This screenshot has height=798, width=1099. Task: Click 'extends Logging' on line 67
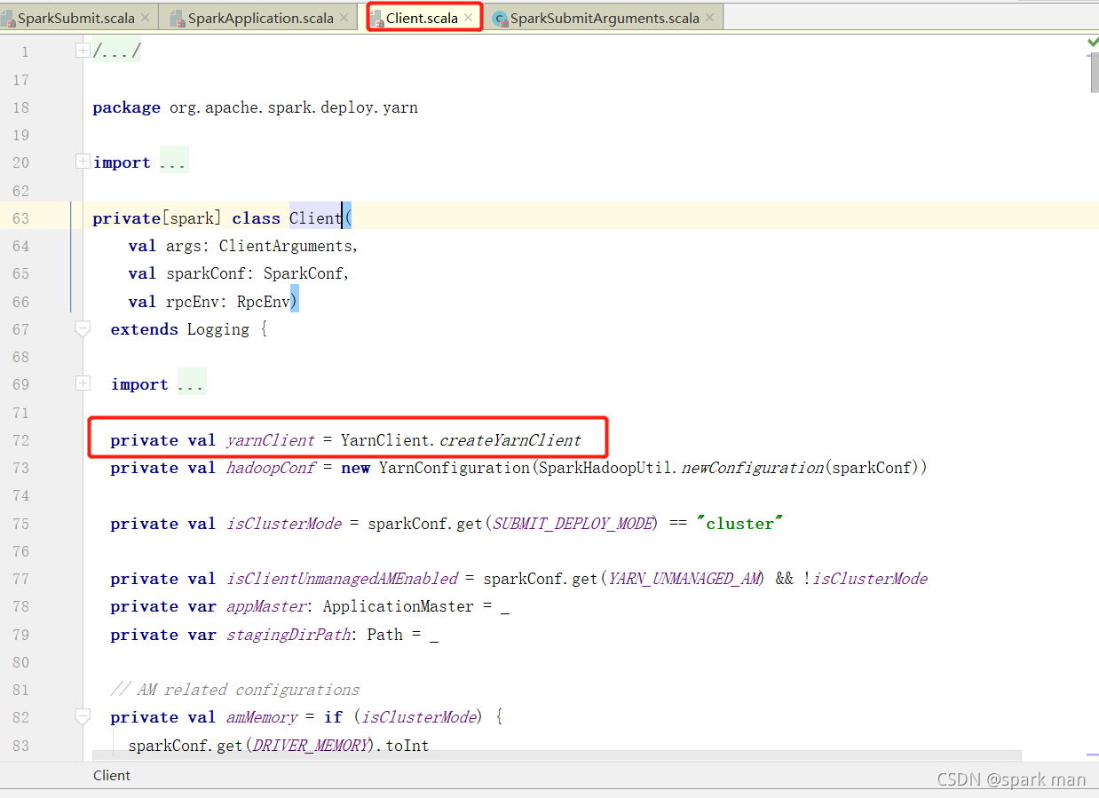pos(180,329)
